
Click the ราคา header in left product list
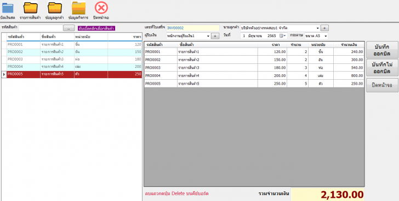[125, 37]
